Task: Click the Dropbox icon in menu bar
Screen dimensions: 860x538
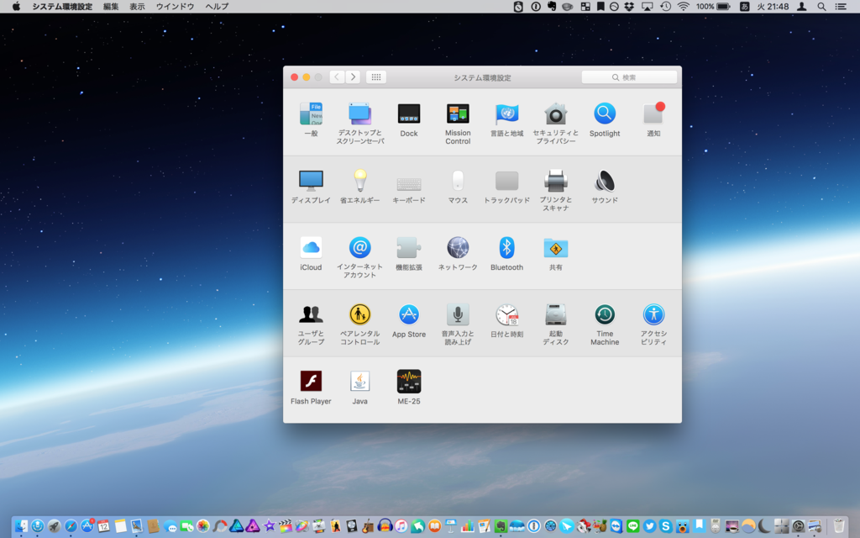Action: click(x=629, y=7)
